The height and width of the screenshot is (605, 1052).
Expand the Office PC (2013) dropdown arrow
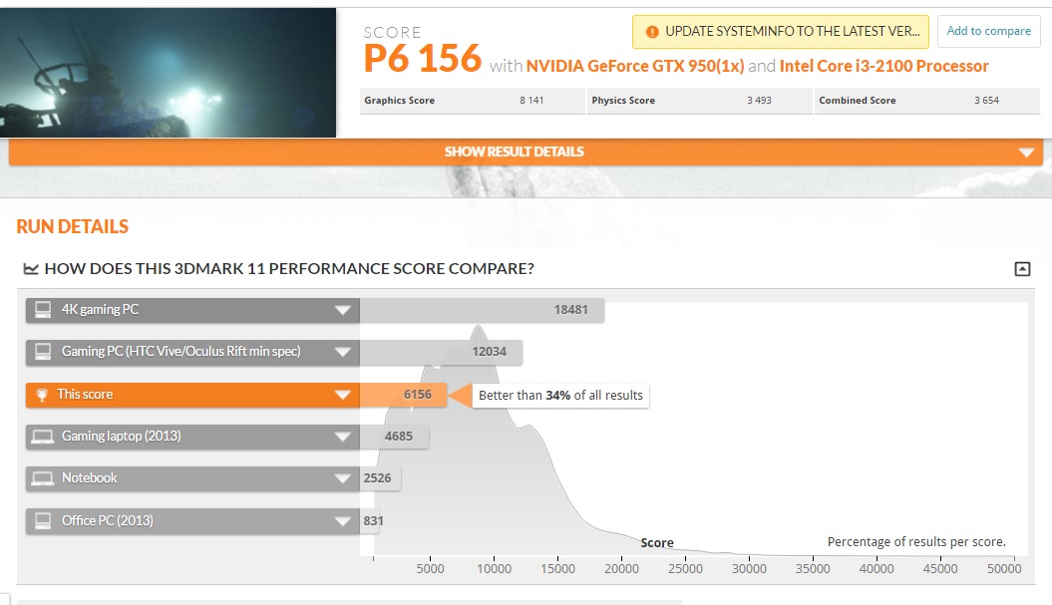click(x=342, y=521)
